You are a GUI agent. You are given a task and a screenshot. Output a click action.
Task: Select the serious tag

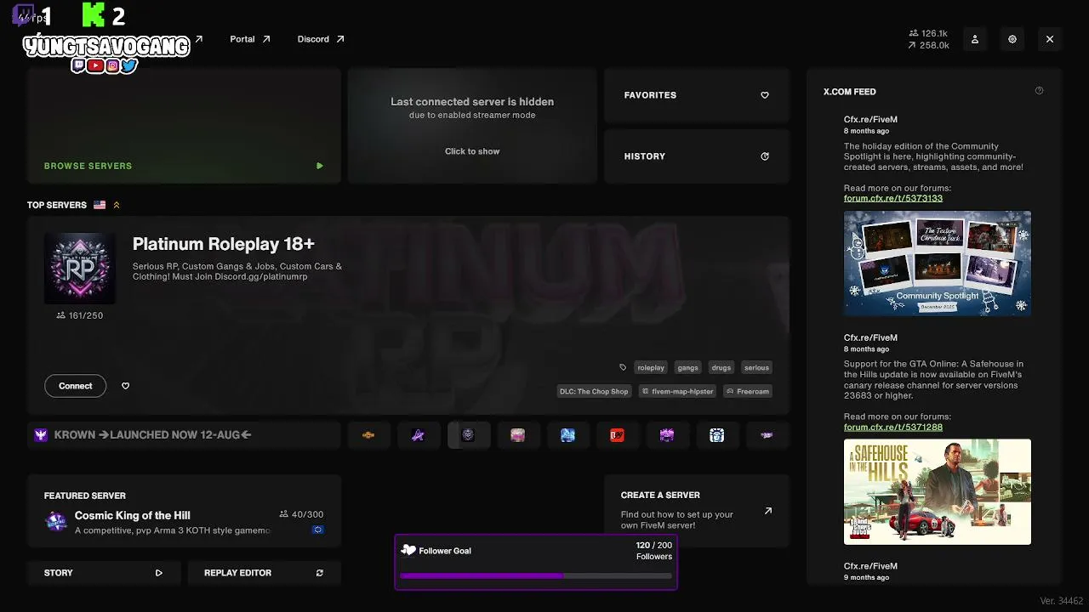(756, 367)
